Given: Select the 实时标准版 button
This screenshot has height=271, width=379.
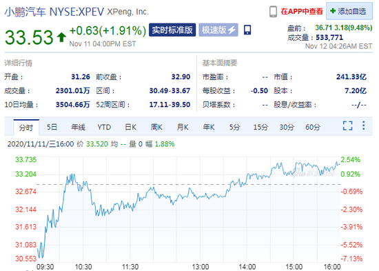Looking at the screenshot, I should [x=172, y=30].
